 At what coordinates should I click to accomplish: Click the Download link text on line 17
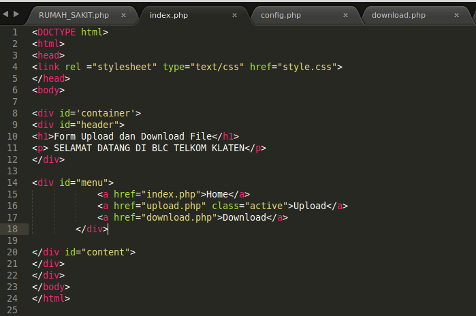point(244,217)
